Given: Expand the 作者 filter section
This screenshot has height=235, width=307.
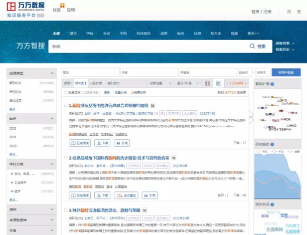Looking at the screenshot, I should point(52,230).
